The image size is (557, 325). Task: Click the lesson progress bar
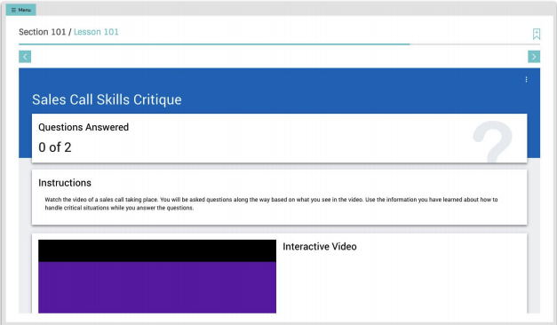pos(279,44)
